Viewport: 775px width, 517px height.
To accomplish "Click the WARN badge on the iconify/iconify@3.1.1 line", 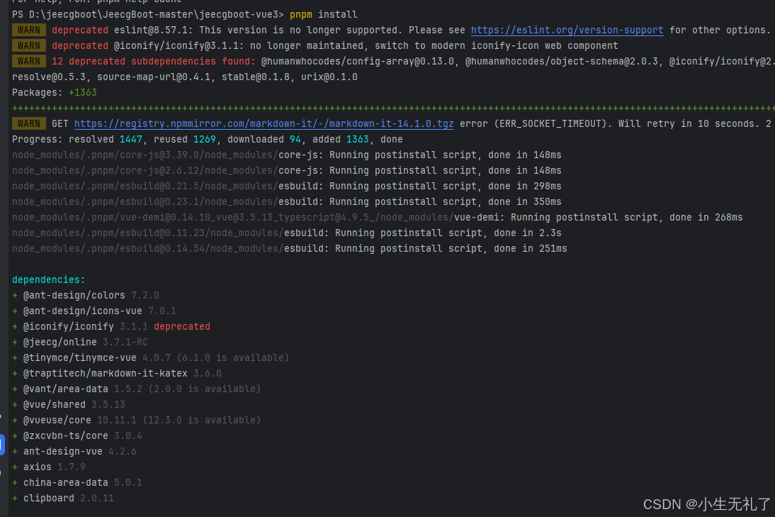I will [x=28, y=45].
